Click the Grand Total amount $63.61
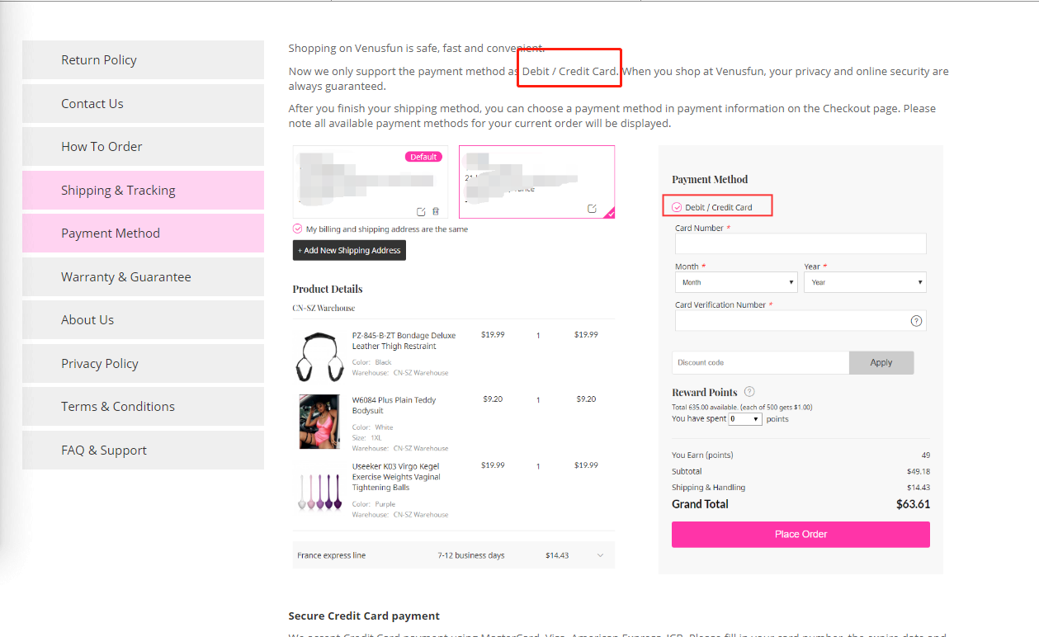The width and height of the screenshot is (1039, 637). tap(913, 504)
